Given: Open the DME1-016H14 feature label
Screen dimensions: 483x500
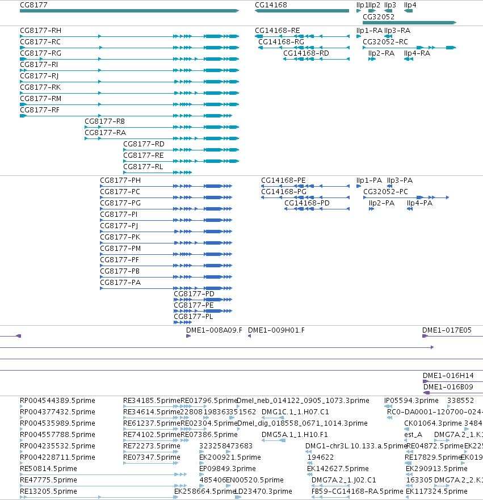Looking at the screenshot, I should 448,376.
